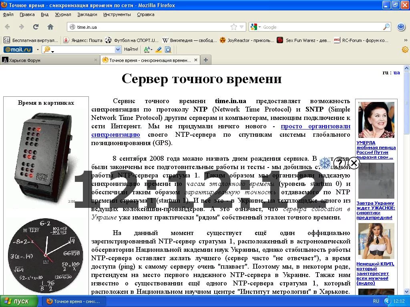Go back with the browser Back arrow
The width and height of the screenshot is (410, 307).
point(7,27)
